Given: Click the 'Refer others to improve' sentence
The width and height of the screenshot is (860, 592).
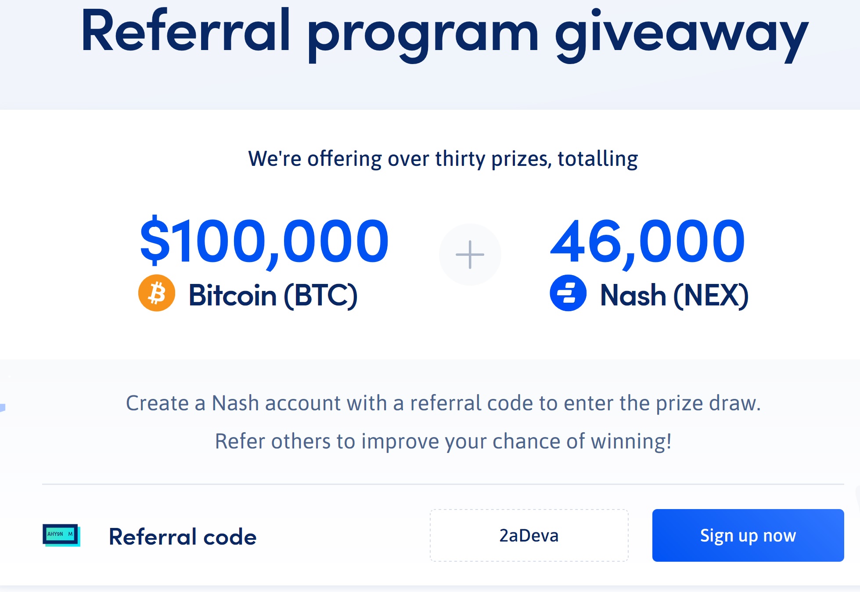Looking at the screenshot, I should pos(443,441).
